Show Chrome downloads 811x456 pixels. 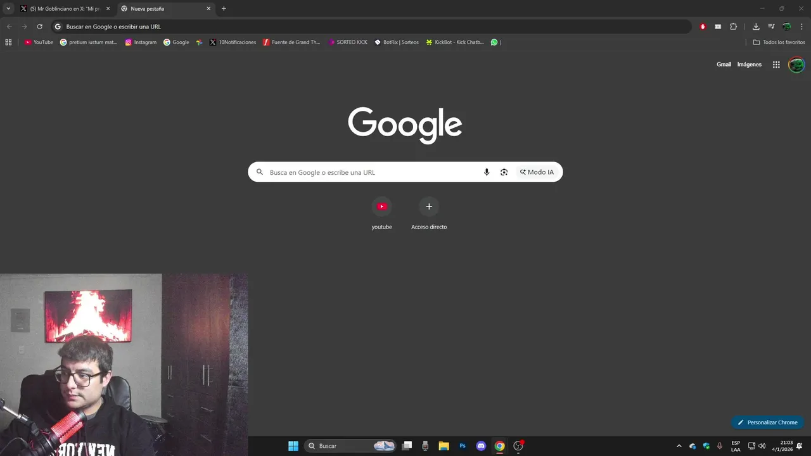coord(756,27)
